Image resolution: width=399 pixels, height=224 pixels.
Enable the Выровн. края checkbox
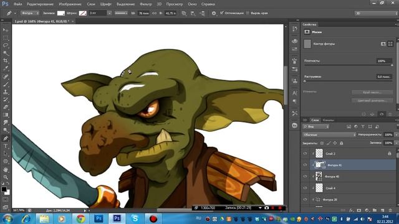[248, 13]
